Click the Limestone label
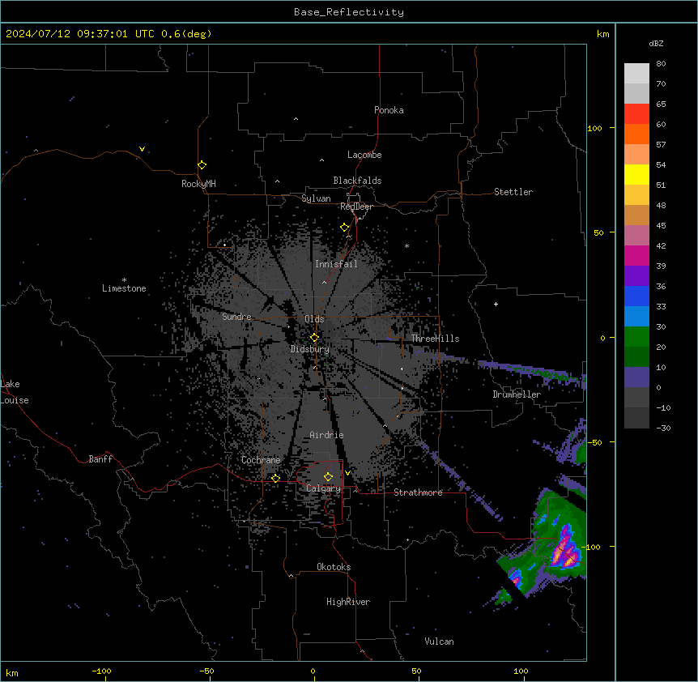 [124, 288]
